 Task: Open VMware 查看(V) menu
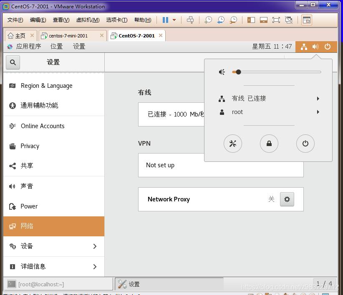click(61, 20)
